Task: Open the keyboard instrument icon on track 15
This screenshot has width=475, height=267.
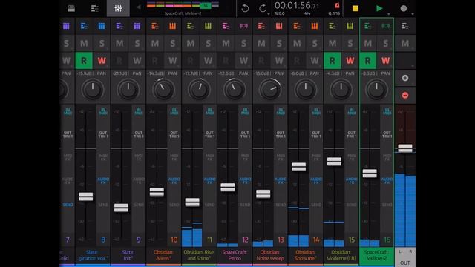Action: (350, 26)
